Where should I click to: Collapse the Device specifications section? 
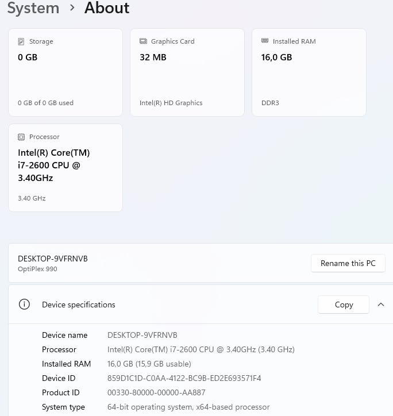tap(380, 305)
